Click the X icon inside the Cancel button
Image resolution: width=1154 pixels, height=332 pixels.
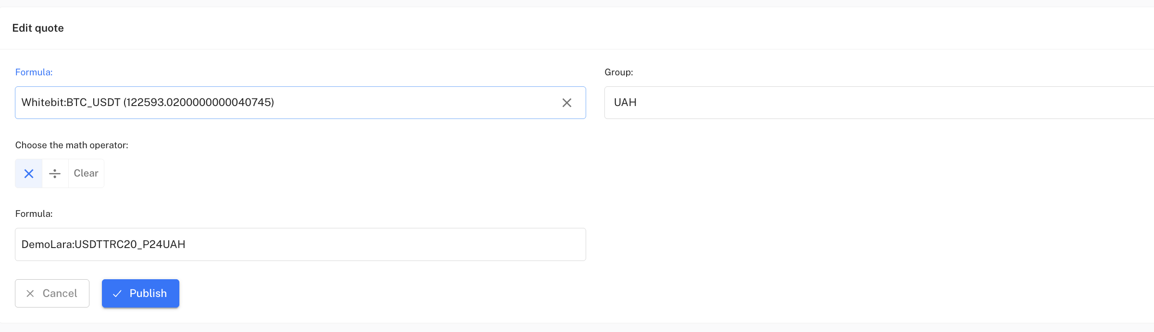coord(30,294)
